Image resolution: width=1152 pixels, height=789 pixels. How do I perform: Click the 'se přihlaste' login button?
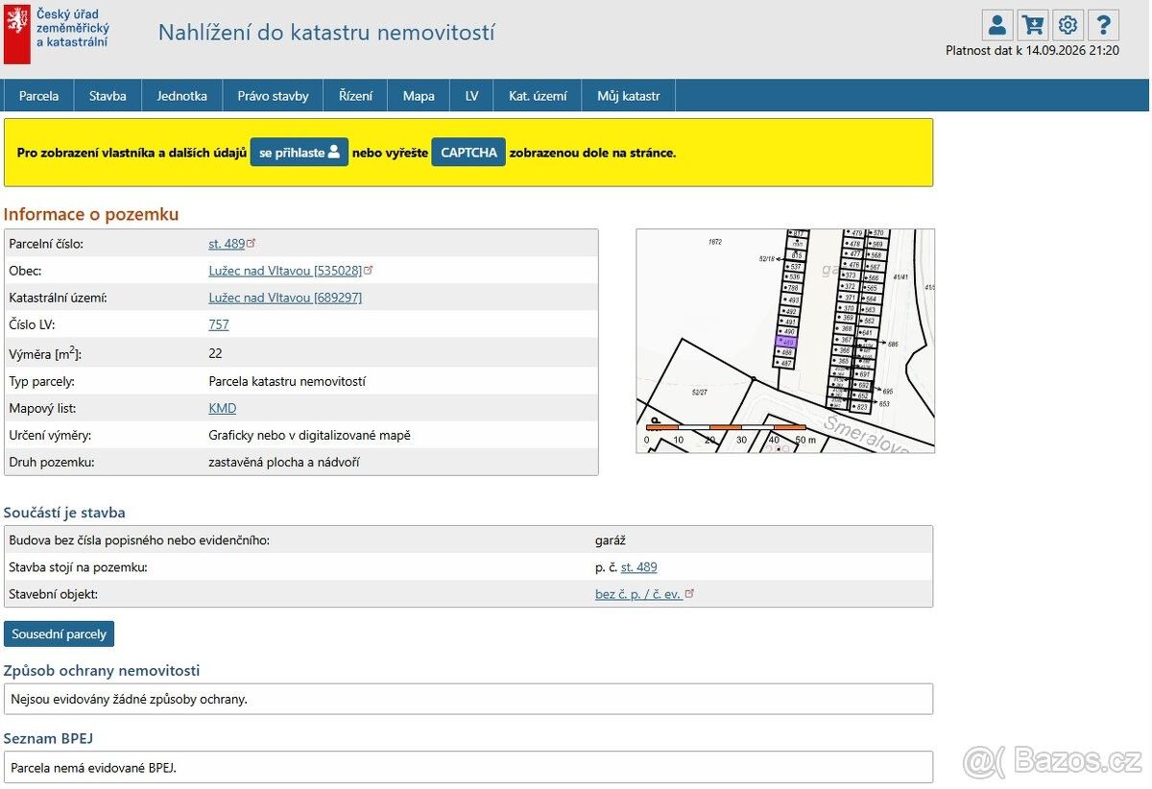(x=300, y=153)
